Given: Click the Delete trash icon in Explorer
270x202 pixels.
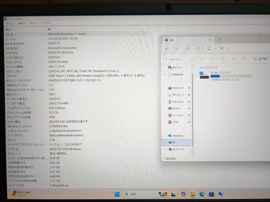Looking at the screenshot, I should [244, 59].
